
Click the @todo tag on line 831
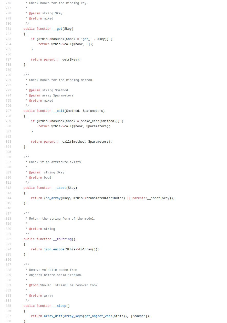click(34, 285)
